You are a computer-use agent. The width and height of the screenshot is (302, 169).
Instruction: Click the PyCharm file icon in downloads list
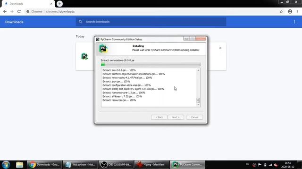pyautogui.click(x=84, y=56)
